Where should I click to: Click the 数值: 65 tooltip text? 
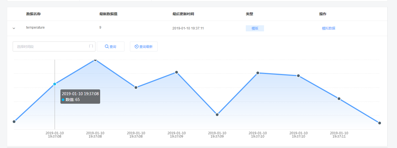[x=73, y=100]
